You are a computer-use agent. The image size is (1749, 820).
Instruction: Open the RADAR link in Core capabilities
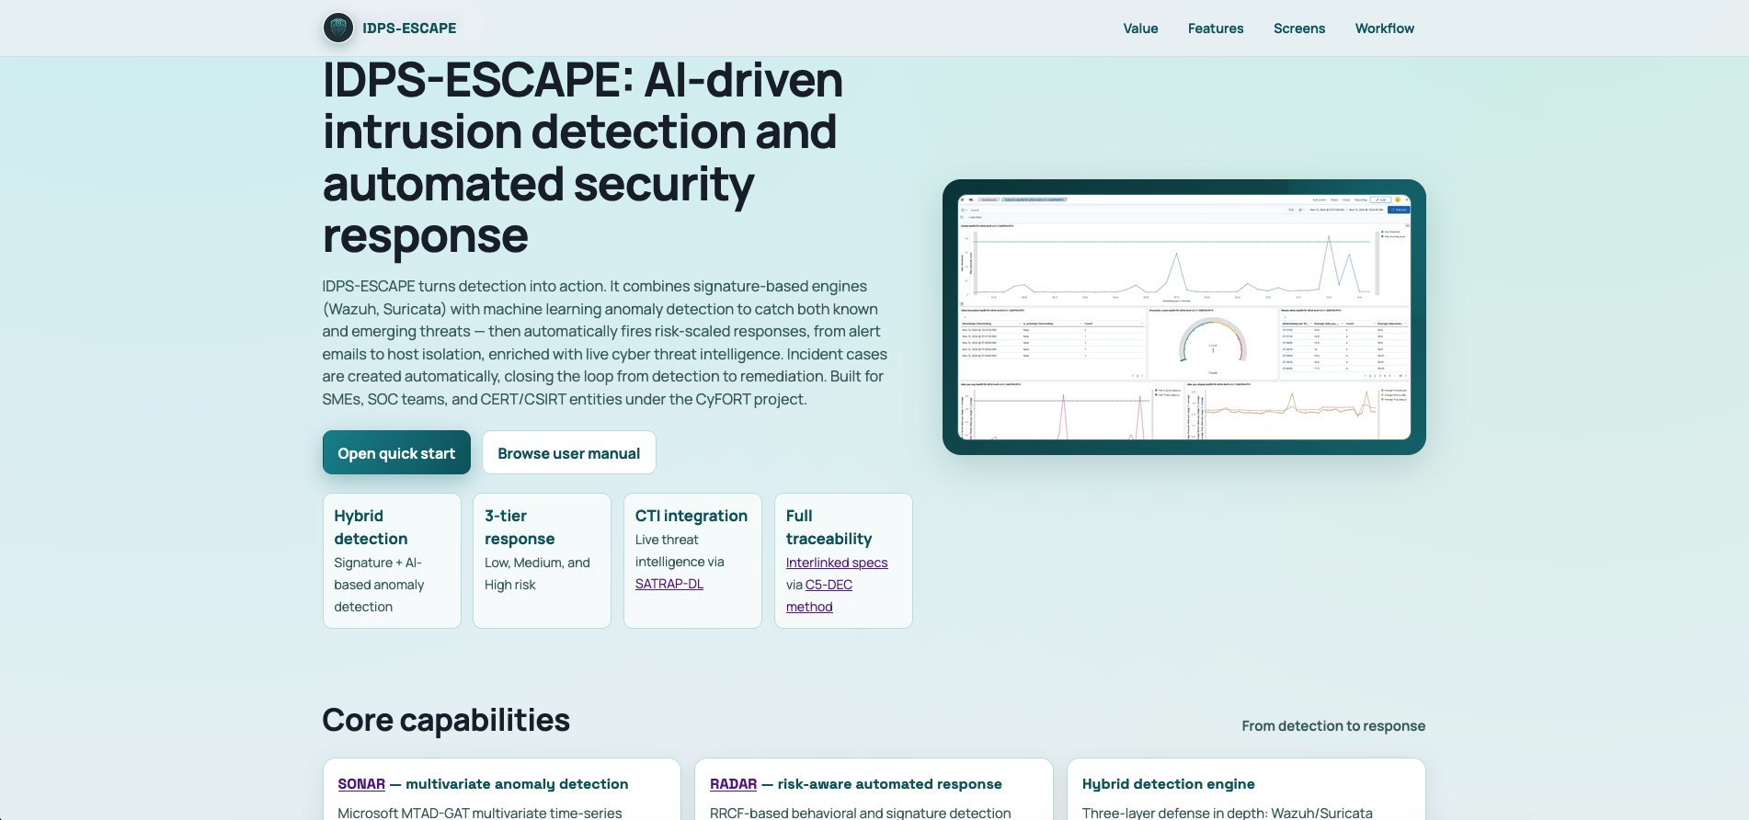[733, 784]
